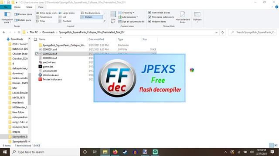Collapse the ribbon with the chevron

pyautogui.click(x=272, y=7)
